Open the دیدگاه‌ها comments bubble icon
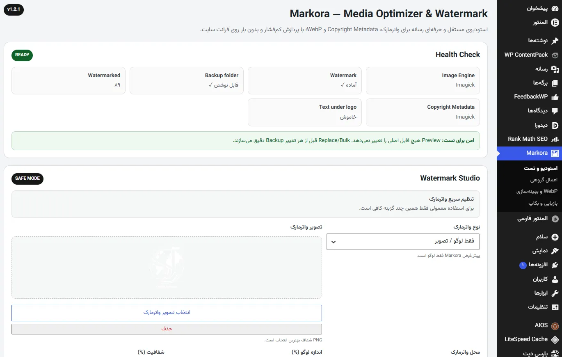The height and width of the screenshot is (357, 562). pyautogui.click(x=555, y=111)
